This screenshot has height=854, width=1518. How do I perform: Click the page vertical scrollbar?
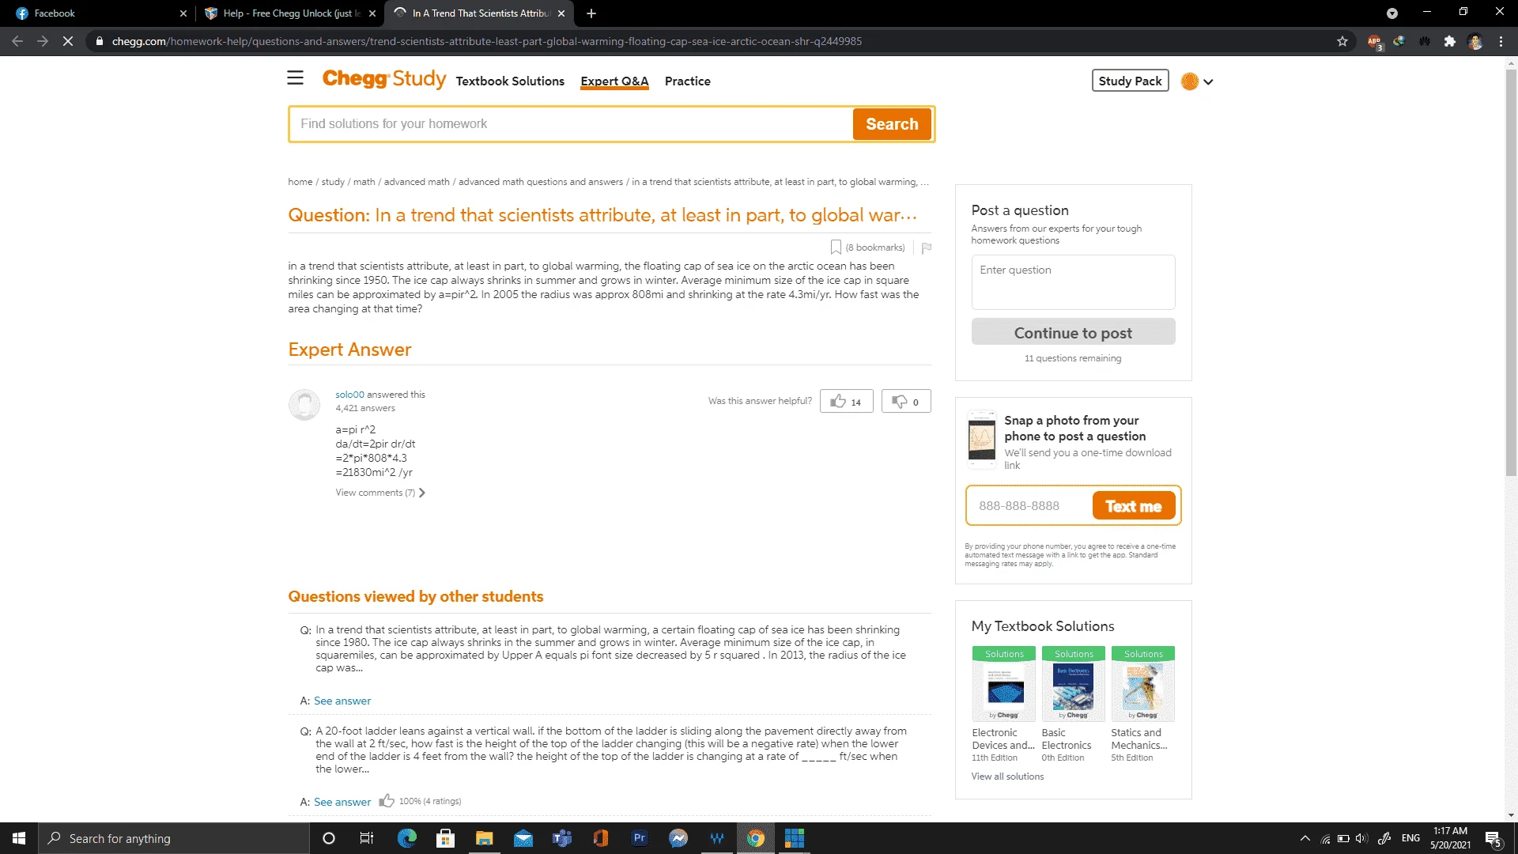[x=1511, y=273]
